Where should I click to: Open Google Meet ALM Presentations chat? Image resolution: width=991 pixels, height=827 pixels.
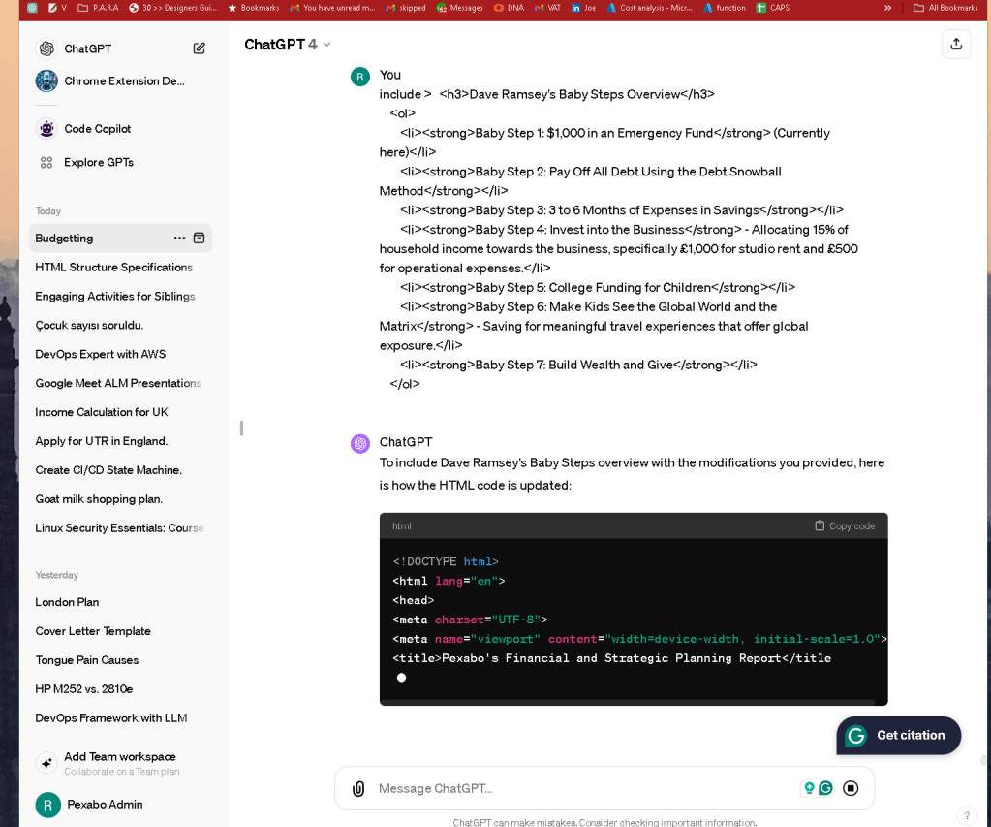[120, 383]
